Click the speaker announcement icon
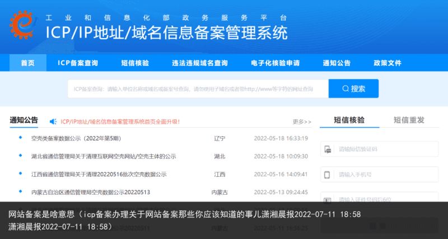The height and width of the screenshot is (239, 448). click(53, 121)
